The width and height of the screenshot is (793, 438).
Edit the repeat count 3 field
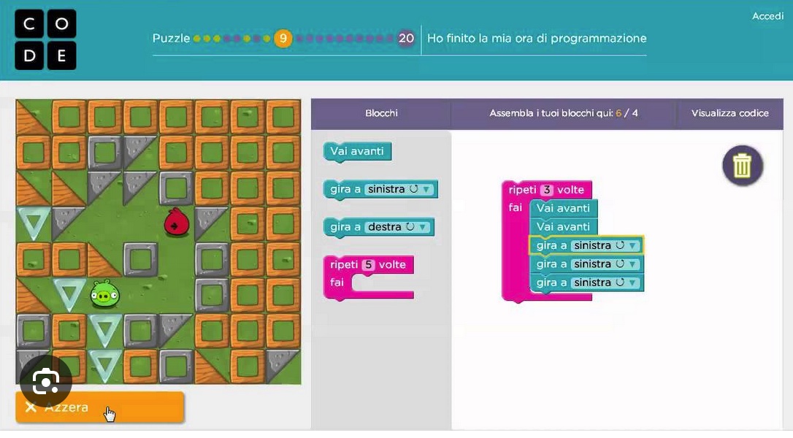546,190
